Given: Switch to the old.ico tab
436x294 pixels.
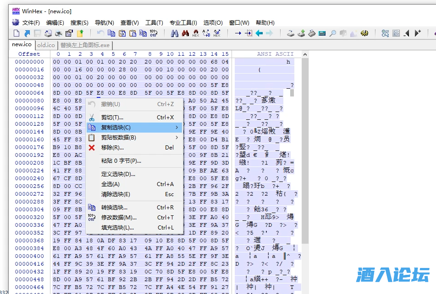Looking at the screenshot, I should pos(46,45).
